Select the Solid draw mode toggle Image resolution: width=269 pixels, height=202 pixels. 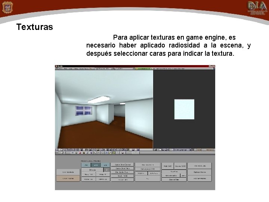(x=96, y=165)
